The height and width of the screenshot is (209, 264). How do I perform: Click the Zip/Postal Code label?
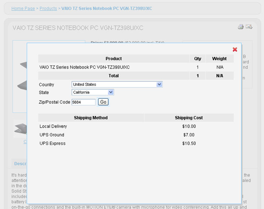pyautogui.click(x=54, y=102)
